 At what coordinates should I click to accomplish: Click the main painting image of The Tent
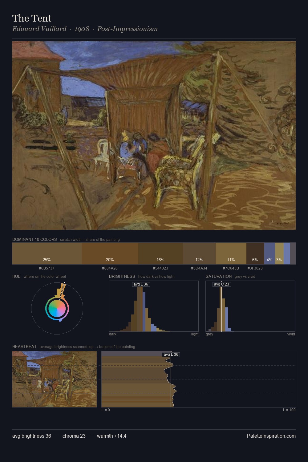tap(154, 136)
